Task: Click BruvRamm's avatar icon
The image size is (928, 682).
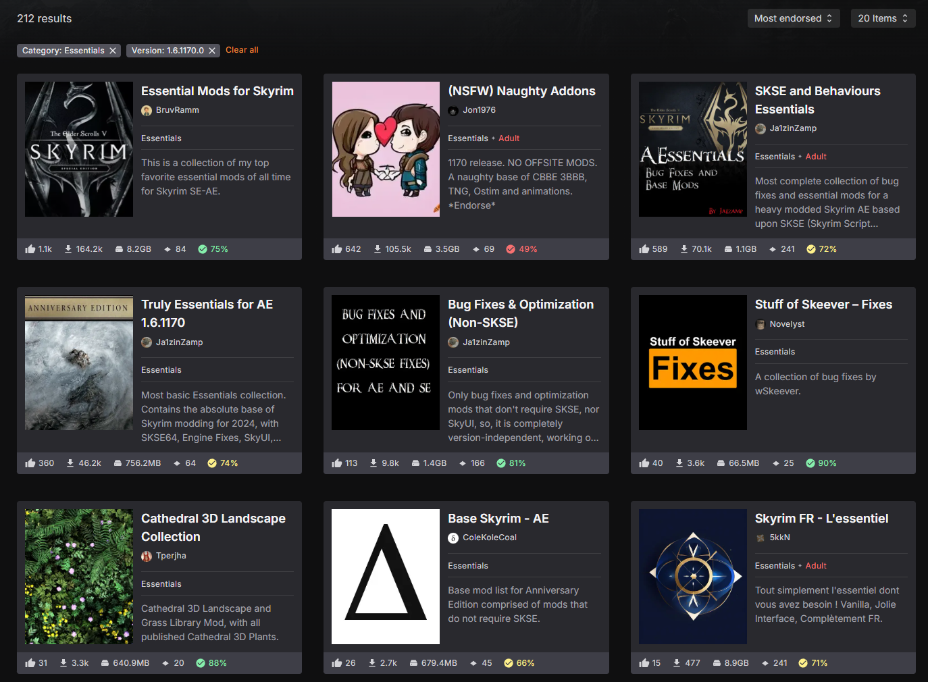Action: 147,111
